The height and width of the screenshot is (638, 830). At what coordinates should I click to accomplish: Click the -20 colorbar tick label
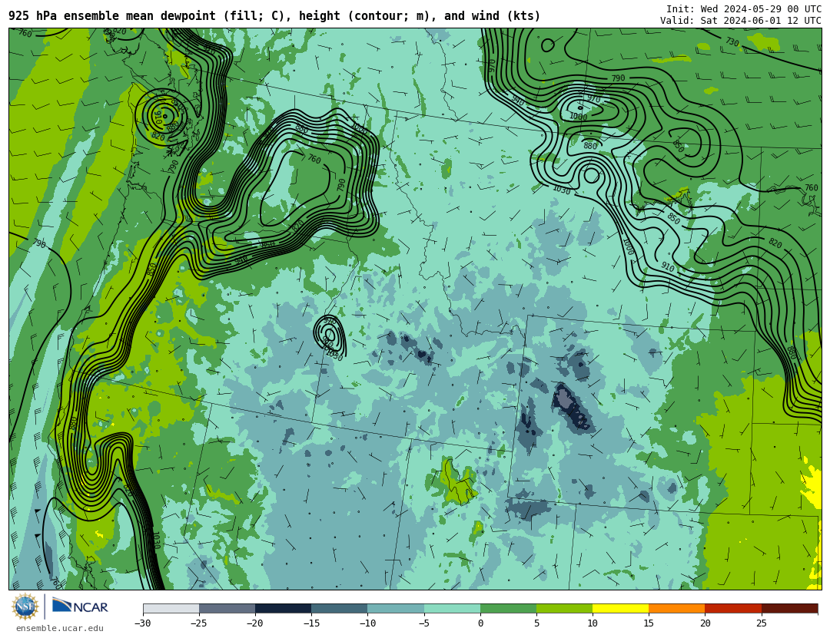coord(254,623)
